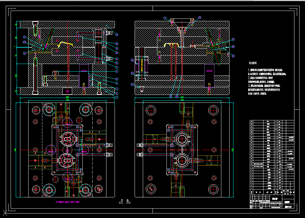Image resolution: width=305 pixels, height=218 pixels.
Task: Select vertical 400 dimension left of plan view
Action: (15, 150)
